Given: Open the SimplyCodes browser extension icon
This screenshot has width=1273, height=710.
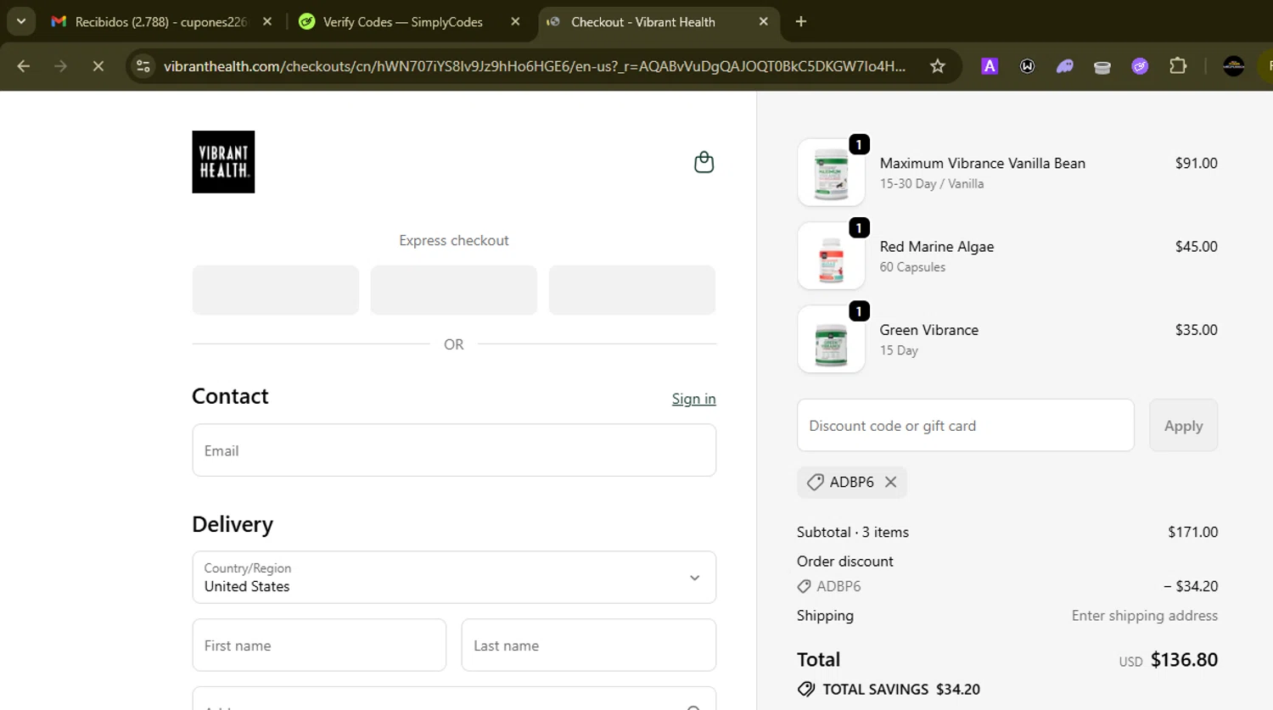Looking at the screenshot, I should pos(1140,66).
